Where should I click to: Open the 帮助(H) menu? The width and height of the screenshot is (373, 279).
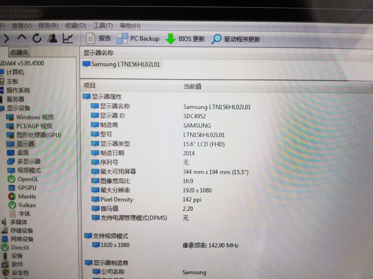tap(130, 26)
